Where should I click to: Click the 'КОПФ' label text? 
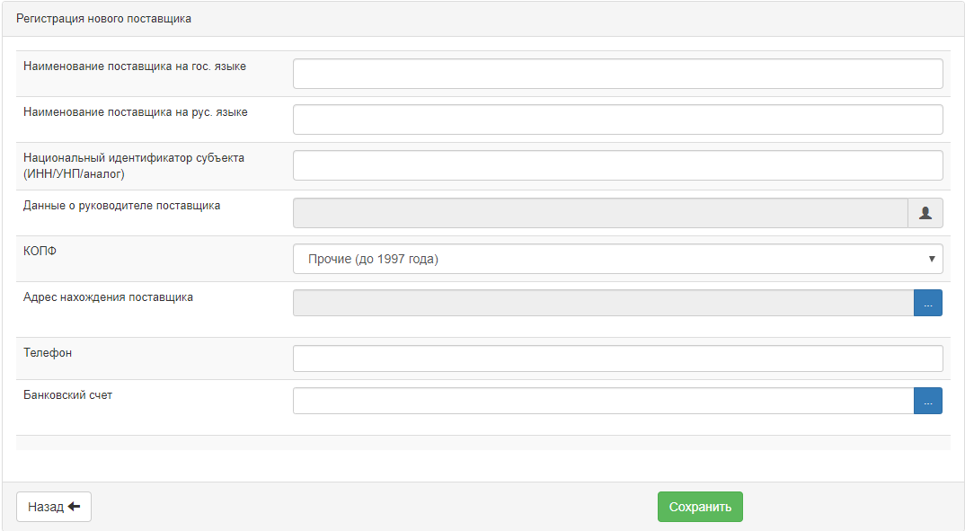(40, 252)
